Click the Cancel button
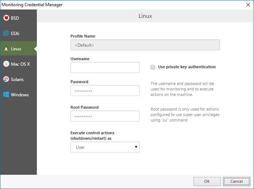 tap(236, 181)
